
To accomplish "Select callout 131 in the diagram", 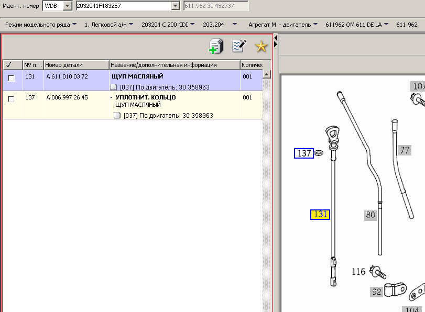I will click(320, 214).
